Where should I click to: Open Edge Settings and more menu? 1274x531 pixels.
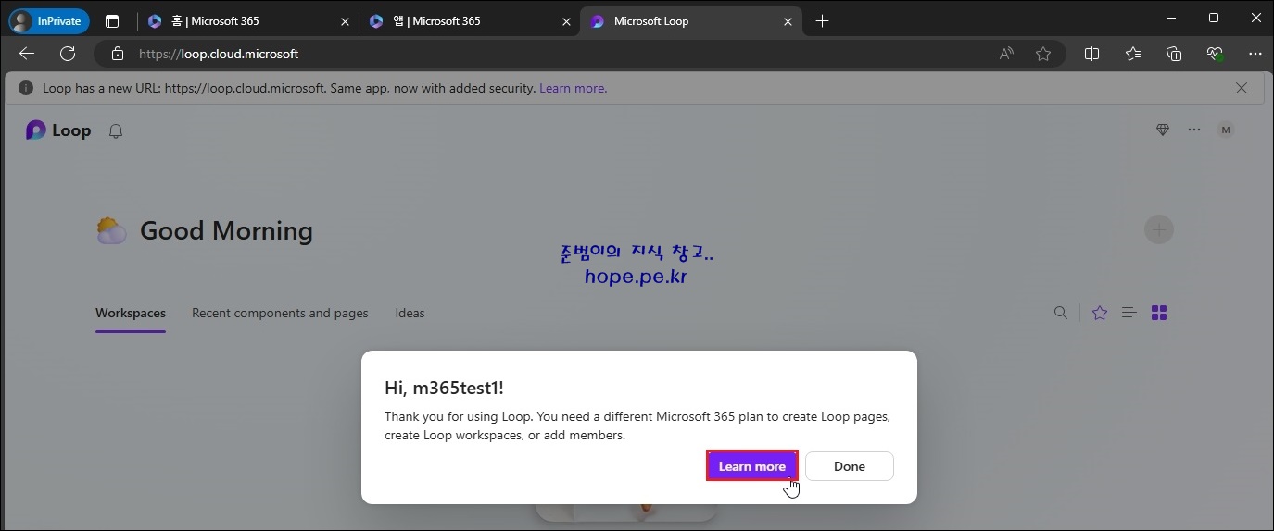tap(1255, 54)
